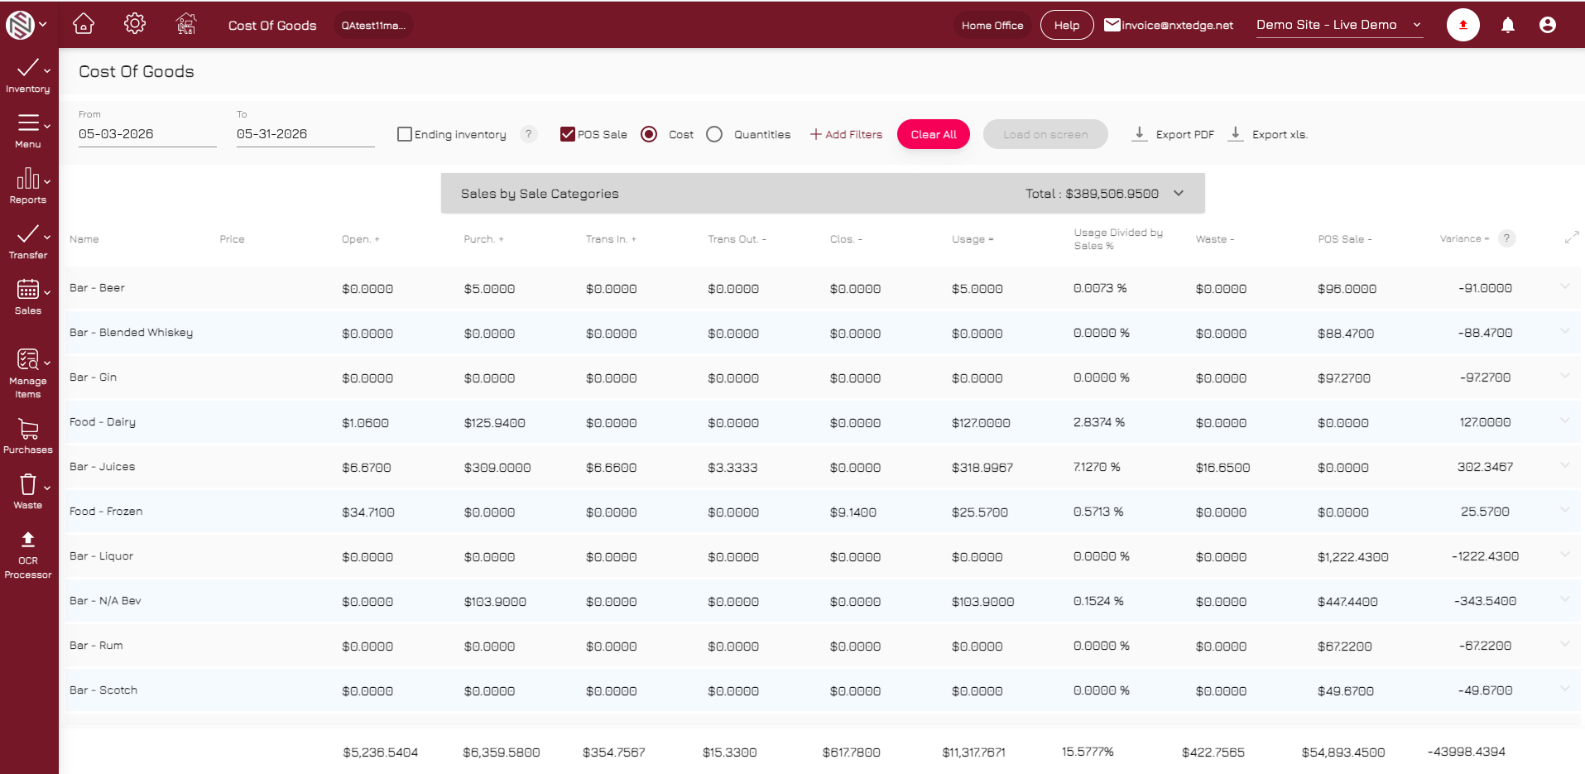Click the Clos. - column header
1585x774 pixels.
846,239
